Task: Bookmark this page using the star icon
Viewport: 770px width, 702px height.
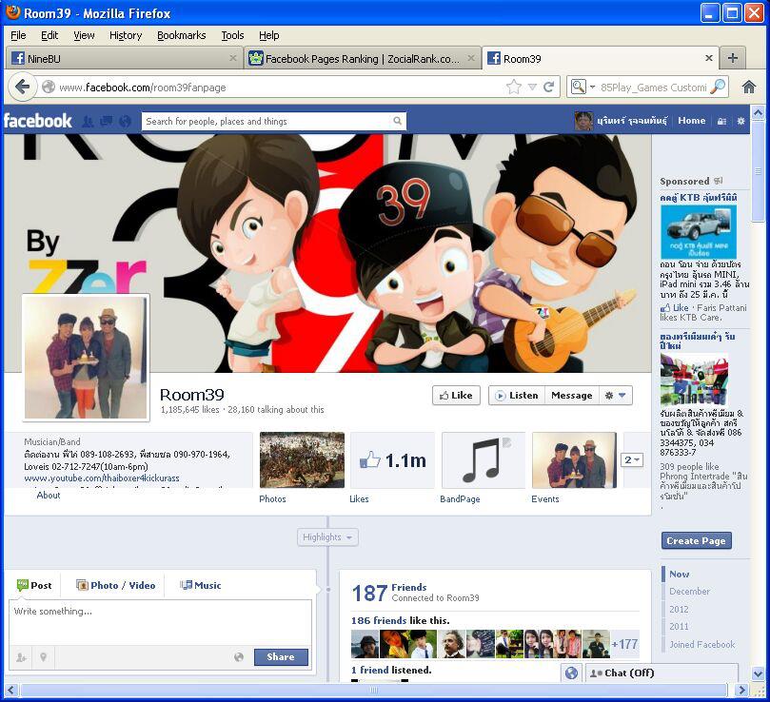Action: (x=514, y=87)
